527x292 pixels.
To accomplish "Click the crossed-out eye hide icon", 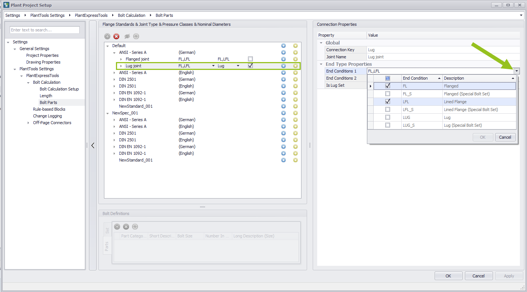I will 127,36.
